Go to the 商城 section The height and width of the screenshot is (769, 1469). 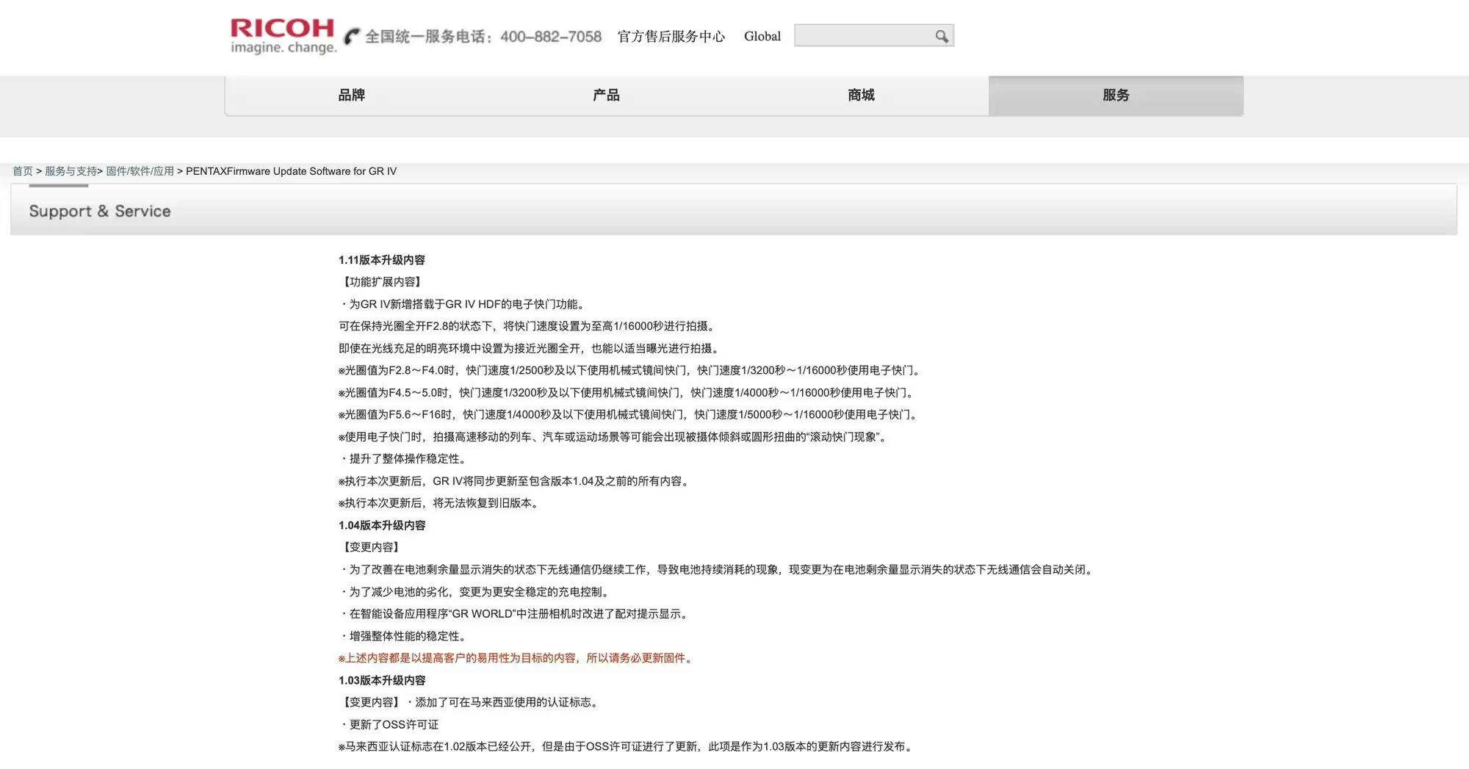[x=860, y=95]
